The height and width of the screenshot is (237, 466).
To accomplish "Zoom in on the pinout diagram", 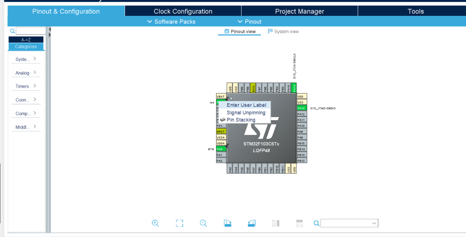I will pos(155,223).
